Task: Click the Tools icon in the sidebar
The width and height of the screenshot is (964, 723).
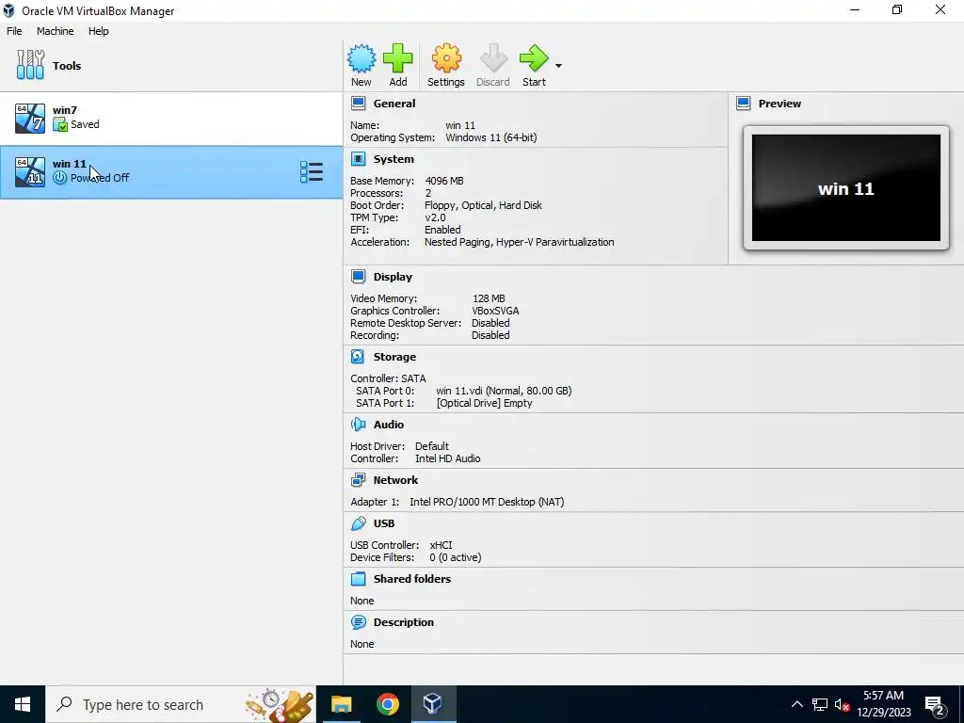Action: click(x=30, y=65)
